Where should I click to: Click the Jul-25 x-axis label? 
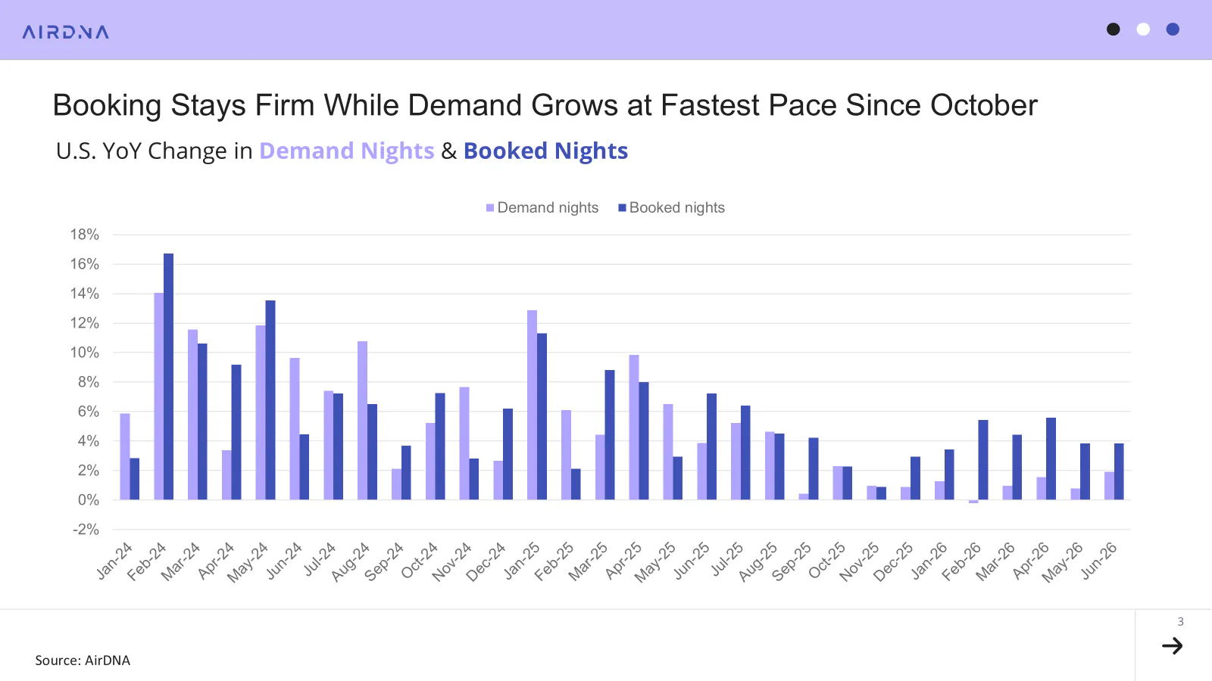tap(727, 559)
